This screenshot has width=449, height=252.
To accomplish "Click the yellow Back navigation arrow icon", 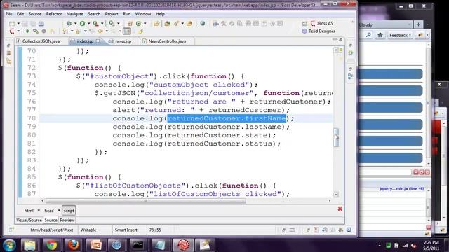I will coord(100,31).
